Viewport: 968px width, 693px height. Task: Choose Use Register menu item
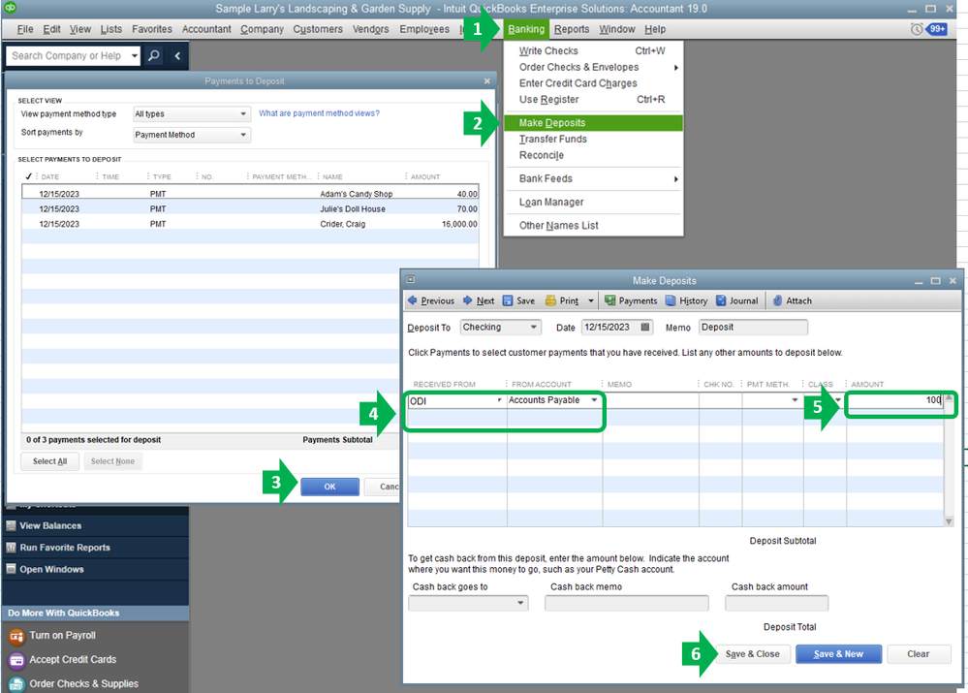(x=593, y=100)
